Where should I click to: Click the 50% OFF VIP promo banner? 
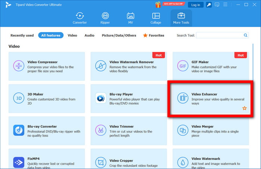click(x=173, y=4)
